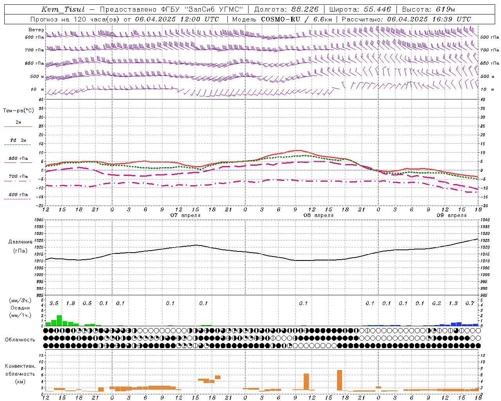Screen dimensions: 501x401
Task: Select the pink dash-dot 500 гПа temperature legend line
Action: 17,199
